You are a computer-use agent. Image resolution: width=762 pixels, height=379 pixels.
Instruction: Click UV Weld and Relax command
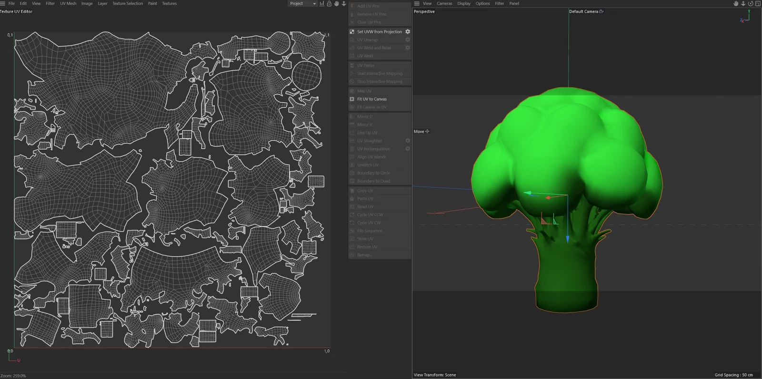pyautogui.click(x=380, y=48)
